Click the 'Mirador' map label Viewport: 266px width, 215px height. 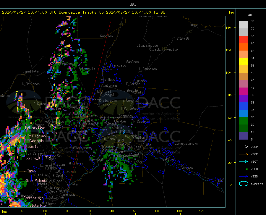coord(136,162)
